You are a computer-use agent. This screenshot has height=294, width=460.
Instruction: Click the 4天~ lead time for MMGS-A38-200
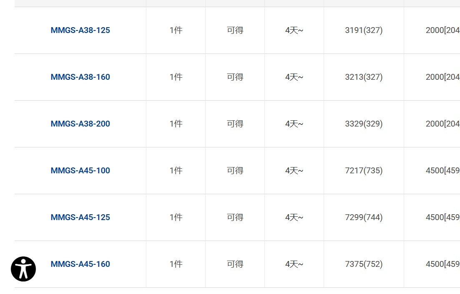tap(294, 124)
